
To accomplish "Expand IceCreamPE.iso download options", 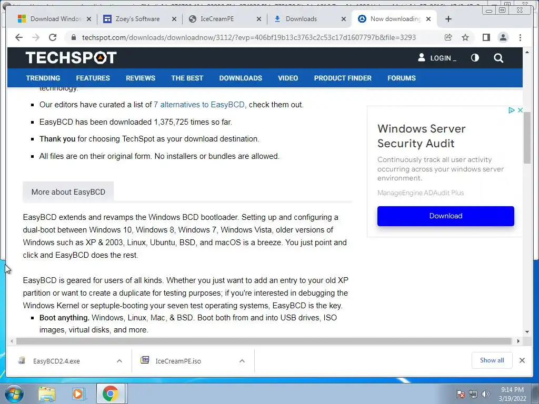I will click(242, 361).
